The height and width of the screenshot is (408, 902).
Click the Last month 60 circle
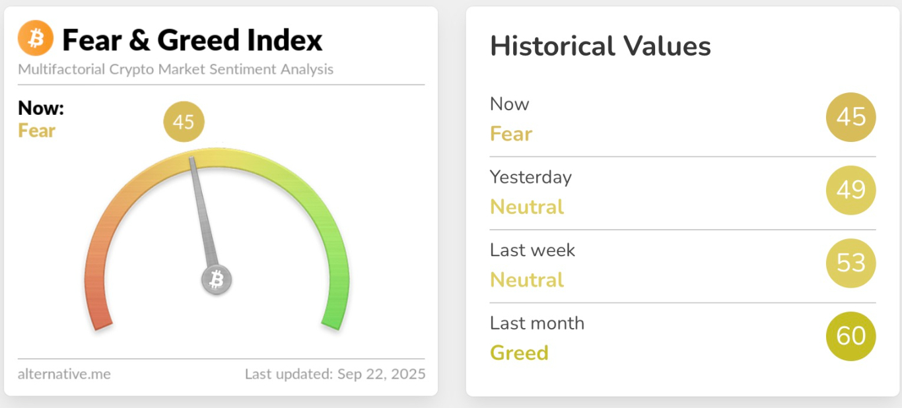[850, 336]
